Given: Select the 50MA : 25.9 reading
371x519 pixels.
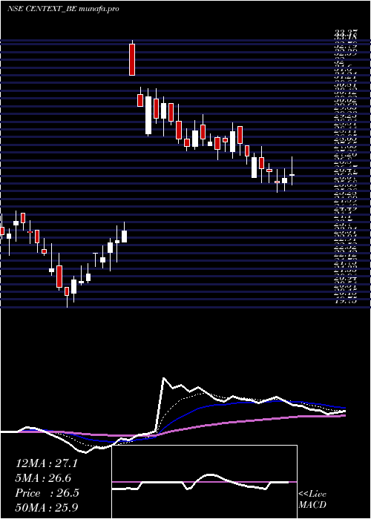Looking at the screenshot, I should point(47,507).
